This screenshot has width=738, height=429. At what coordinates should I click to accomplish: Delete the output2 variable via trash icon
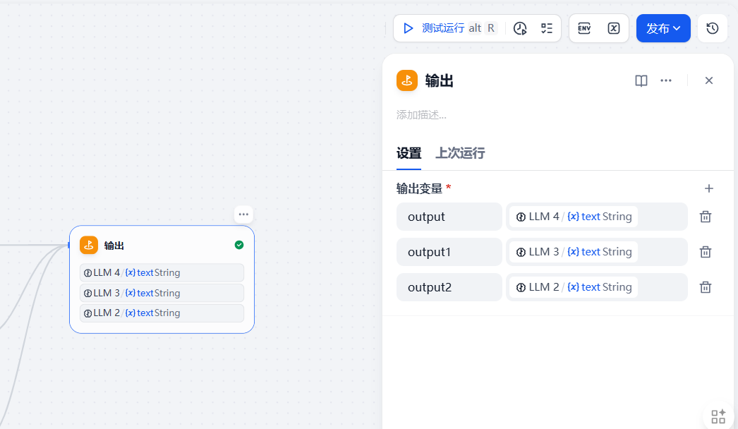point(705,287)
